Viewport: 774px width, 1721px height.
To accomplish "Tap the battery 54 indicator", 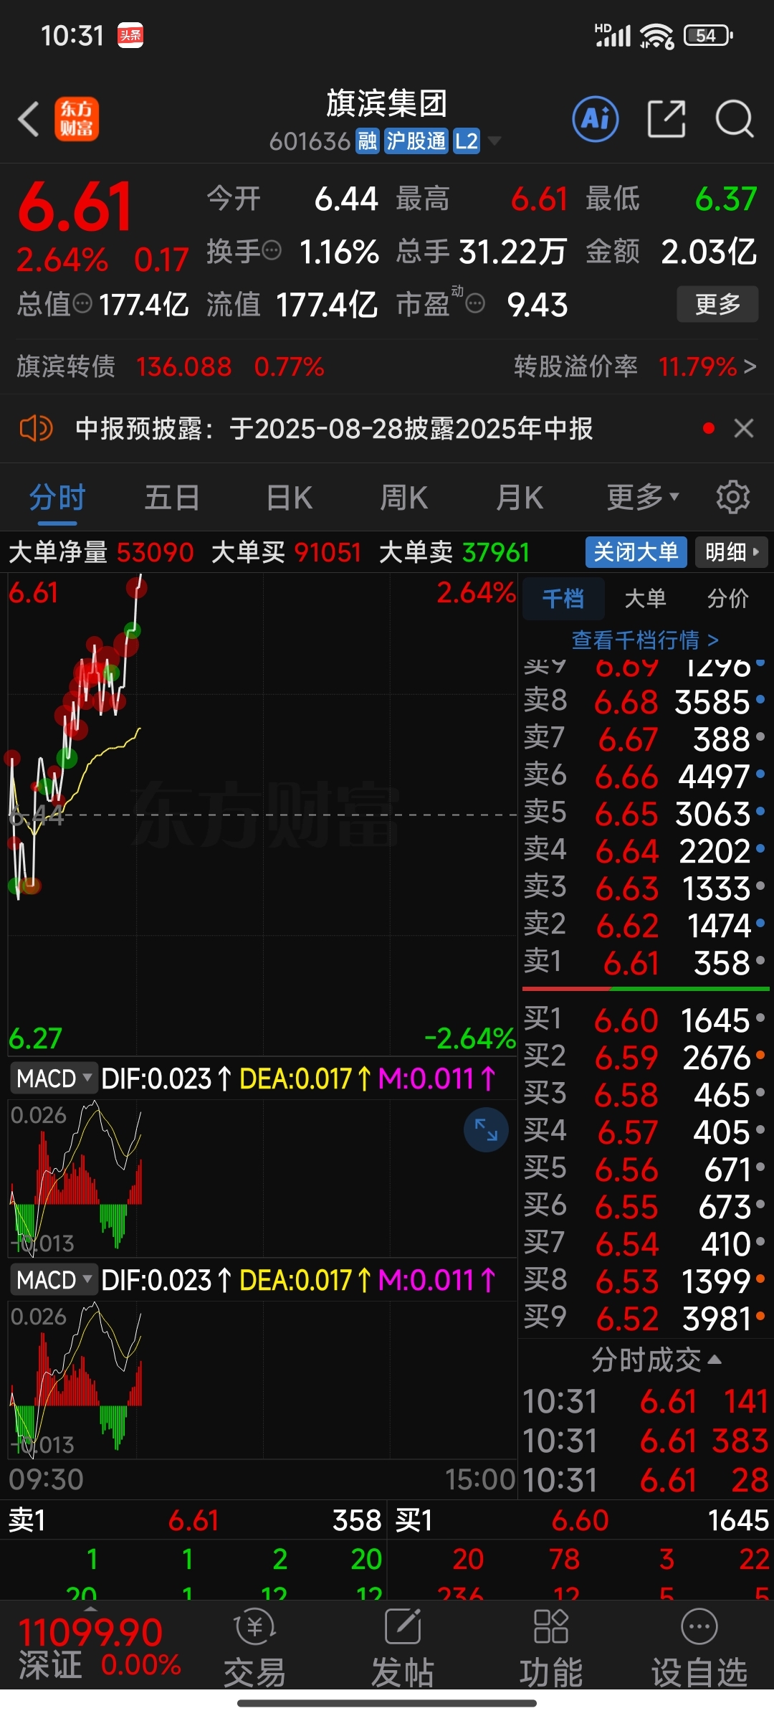I will point(708,35).
